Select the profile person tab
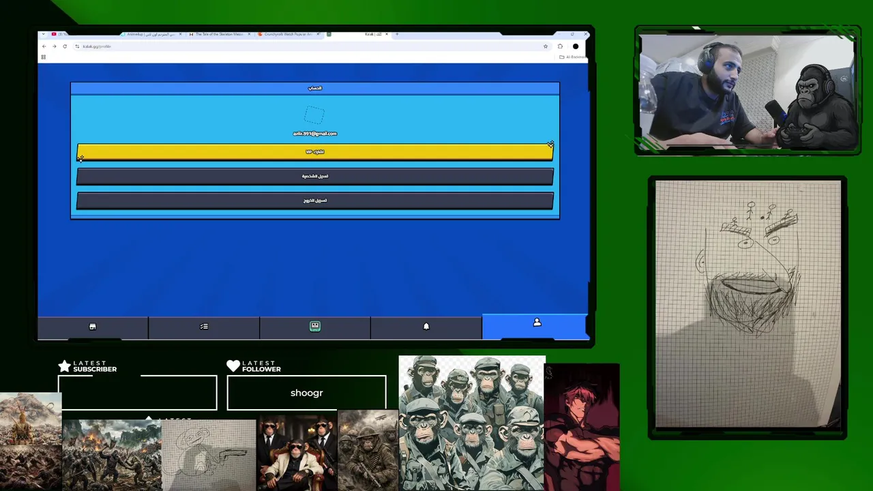The image size is (873, 491). (x=537, y=325)
